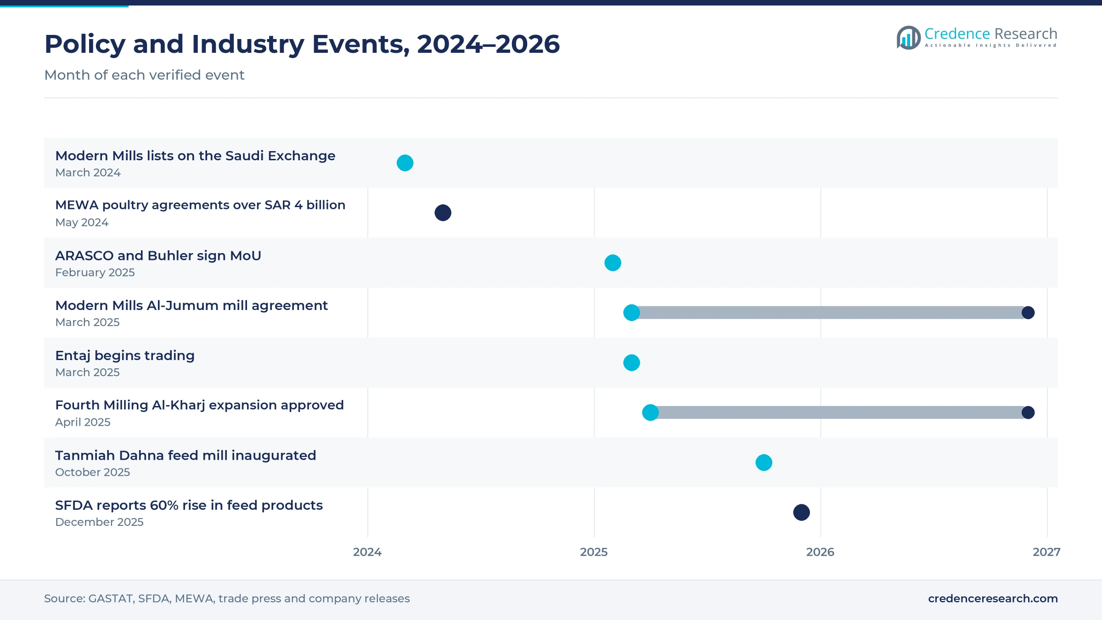This screenshot has height=620, width=1102.
Task: Click 'ARASCO and Buhler sign MoU' label
Action: click(158, 255)
